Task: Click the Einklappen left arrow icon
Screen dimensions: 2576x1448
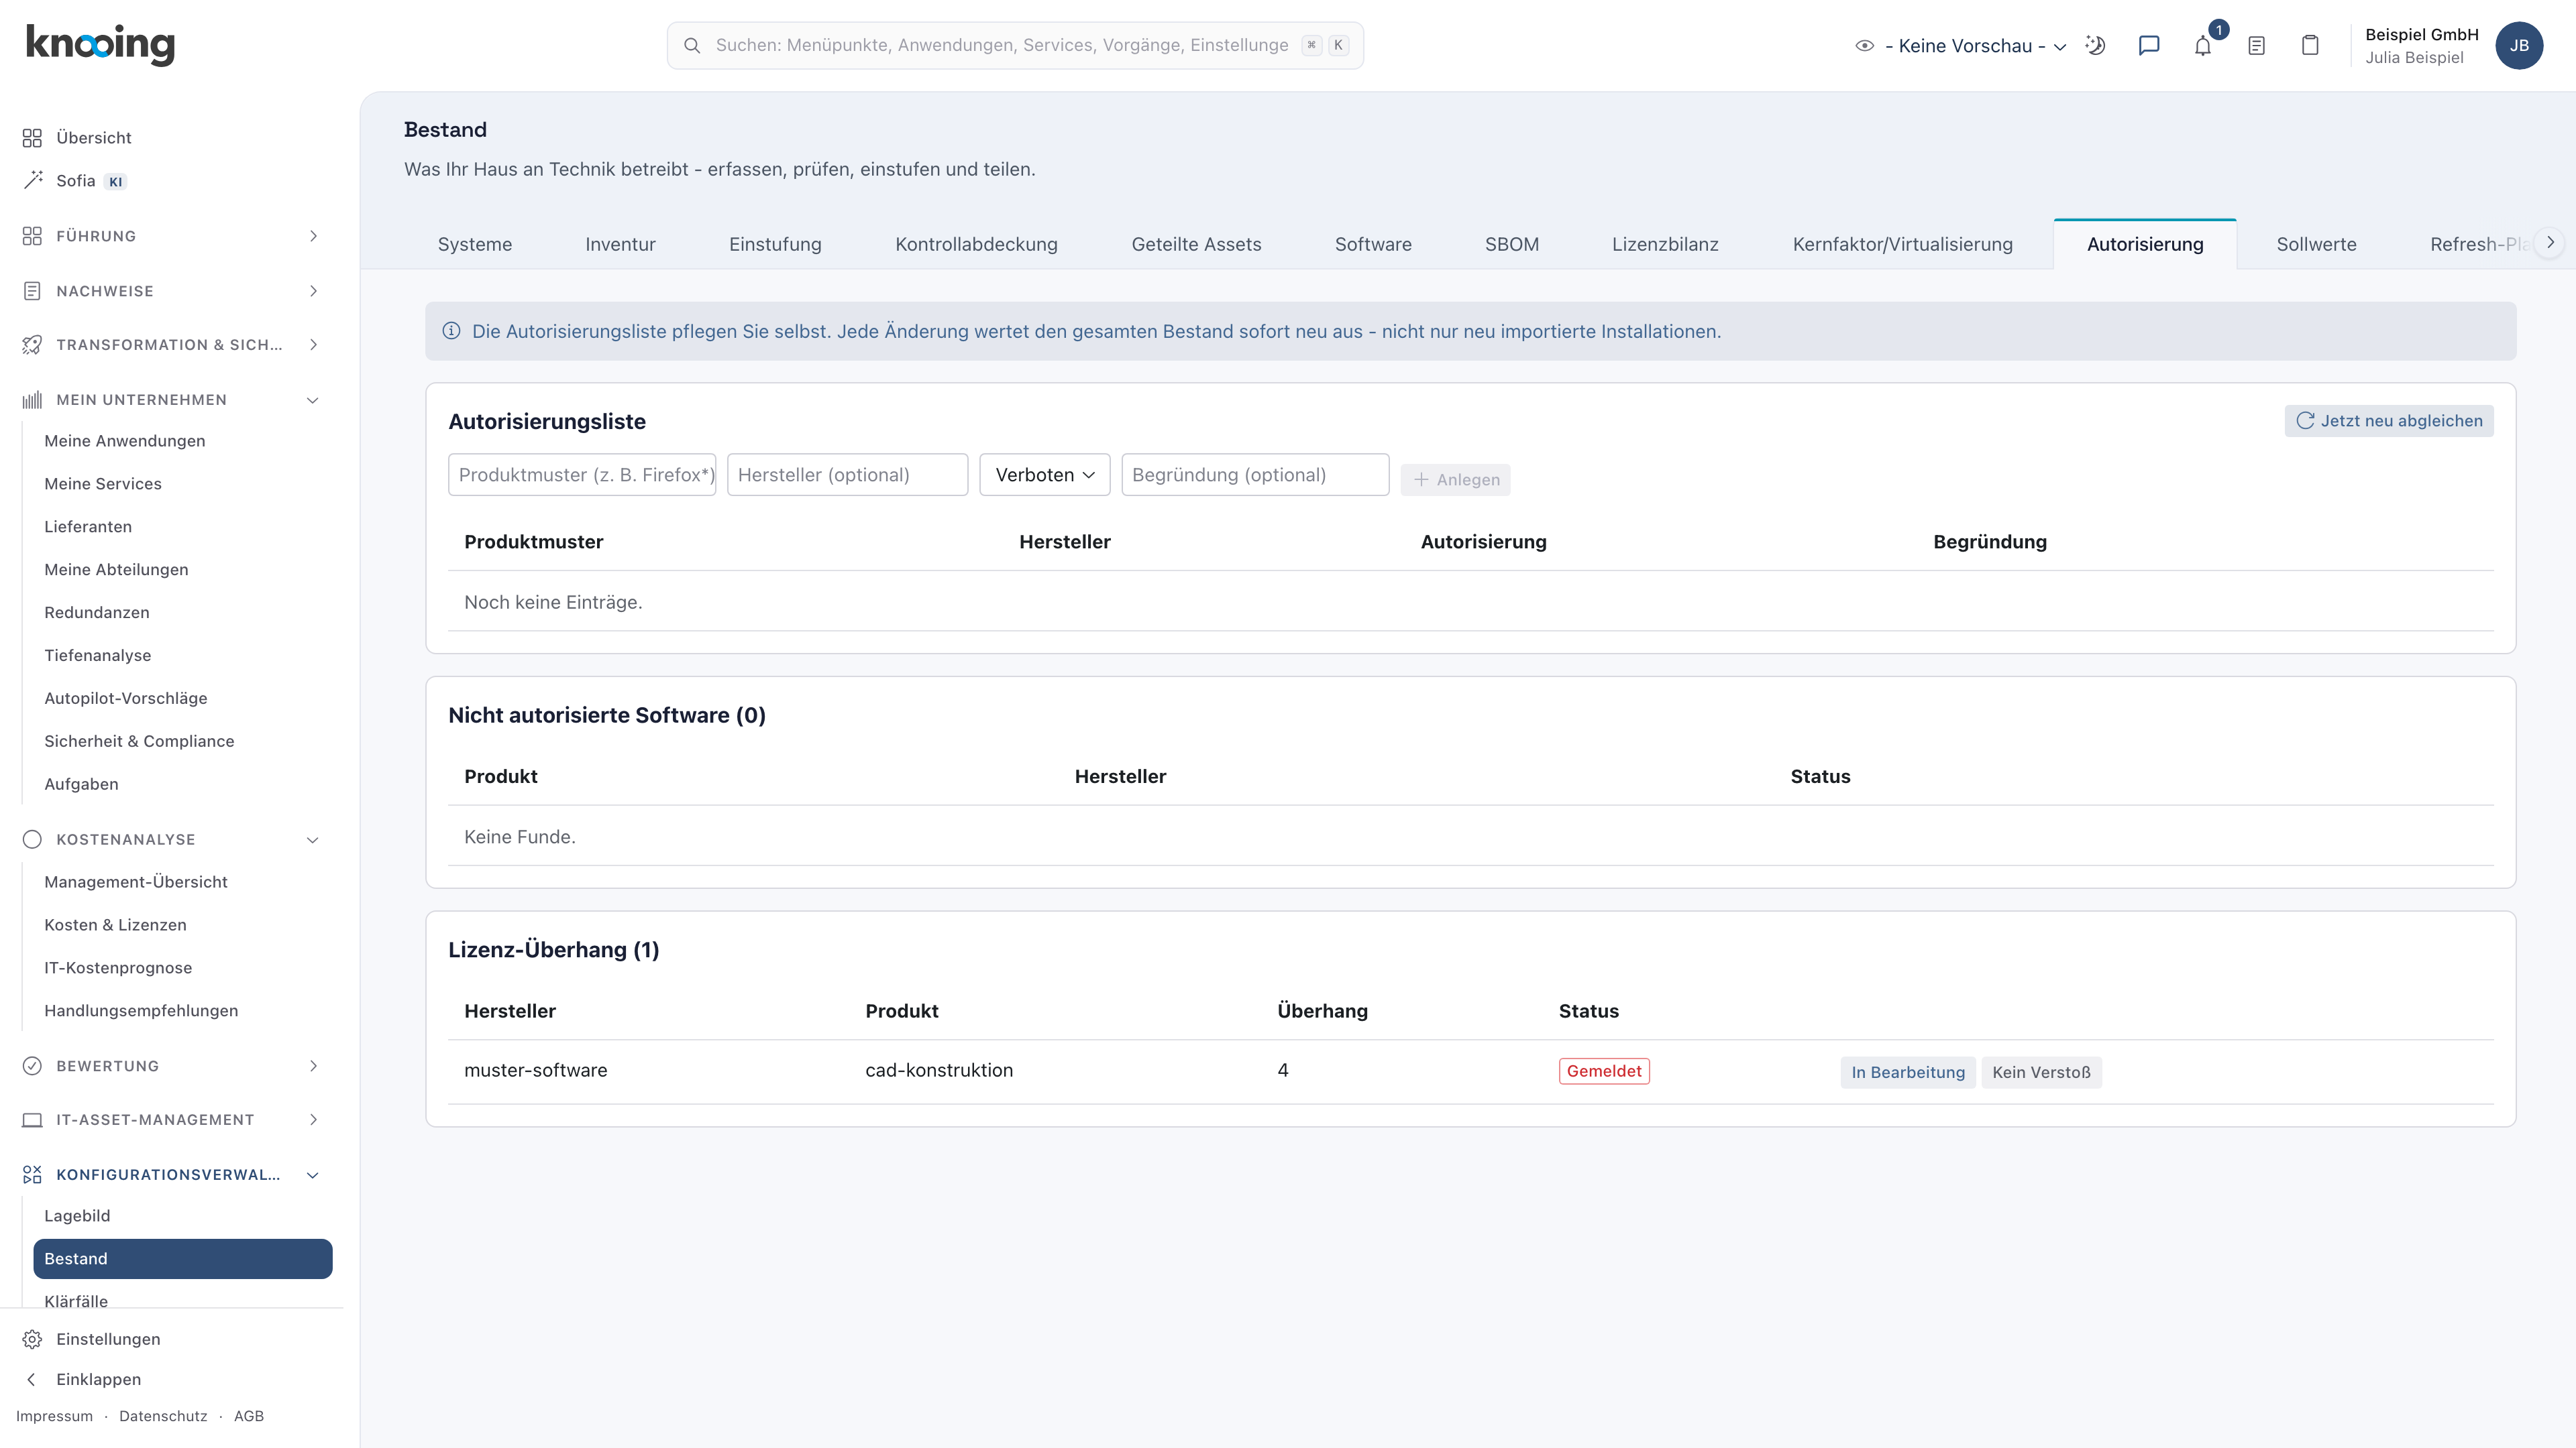Action: [x=32, y=1379]
